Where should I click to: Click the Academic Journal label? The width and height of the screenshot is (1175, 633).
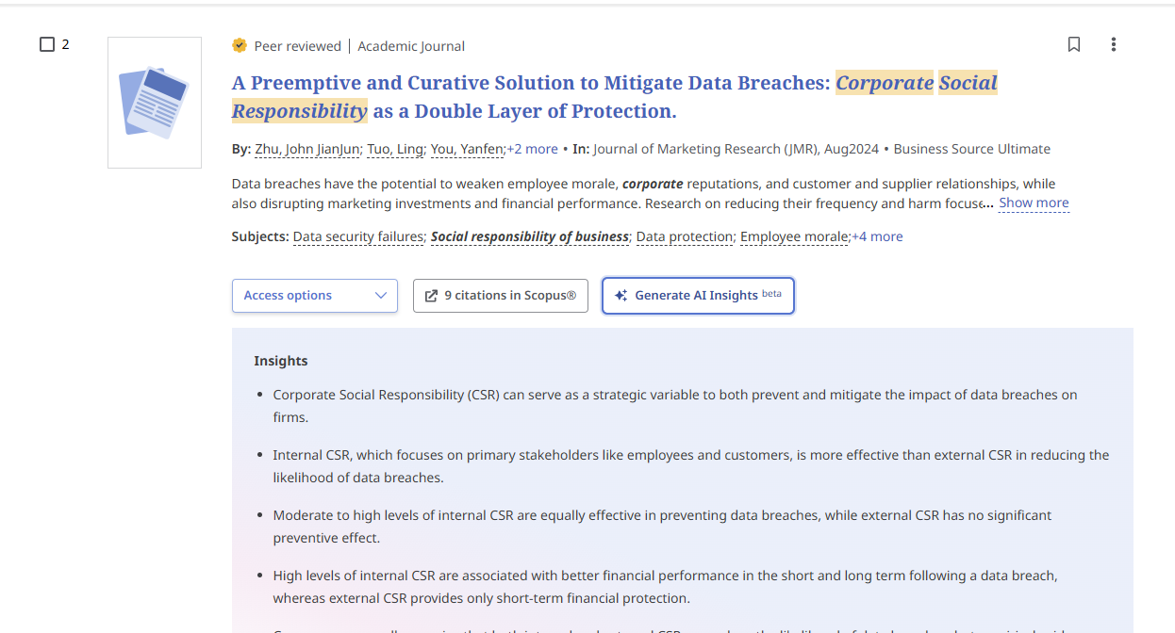pyautogui.click(x=411, y=46)
